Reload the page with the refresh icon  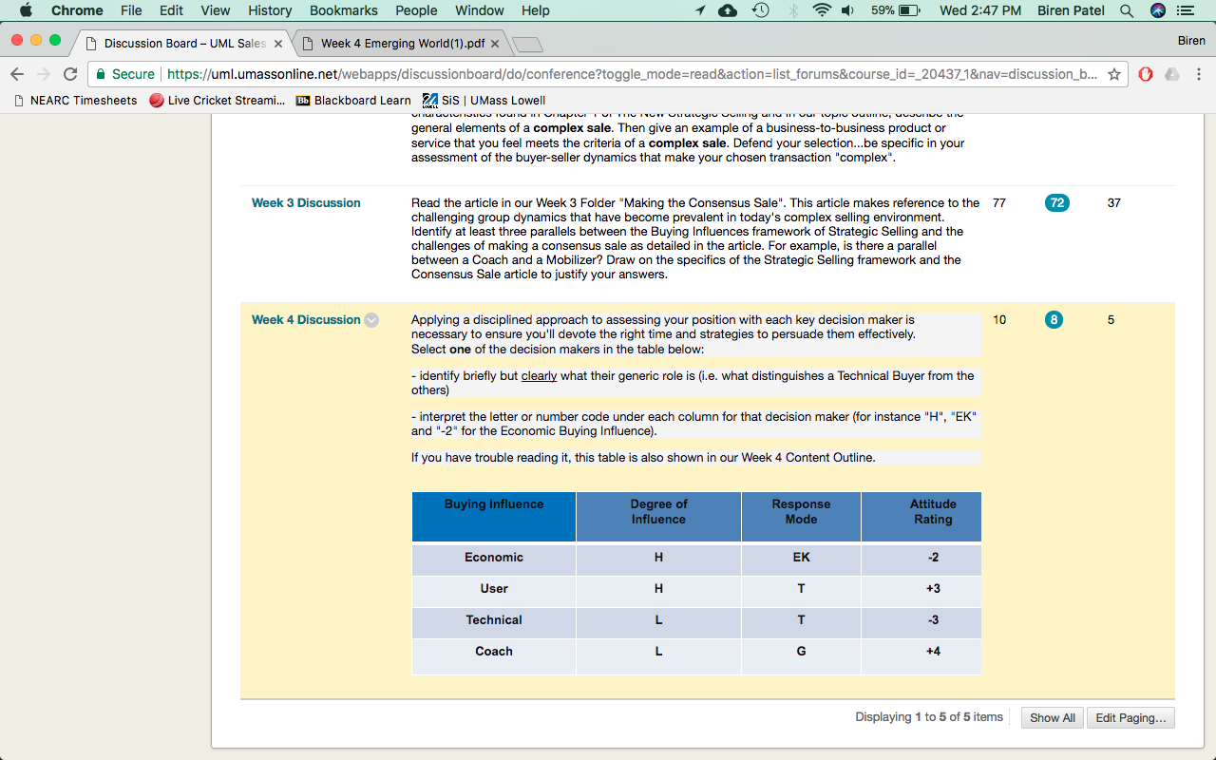(69, 74)
